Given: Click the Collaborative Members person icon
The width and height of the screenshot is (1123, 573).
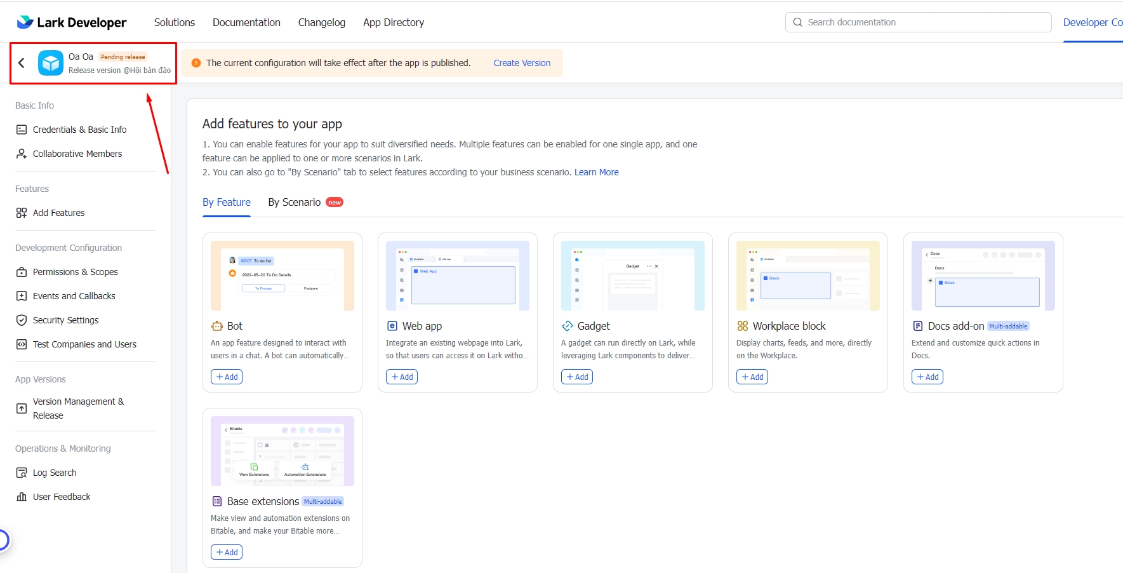Looking at the screenshot, I should coord(22,154).
